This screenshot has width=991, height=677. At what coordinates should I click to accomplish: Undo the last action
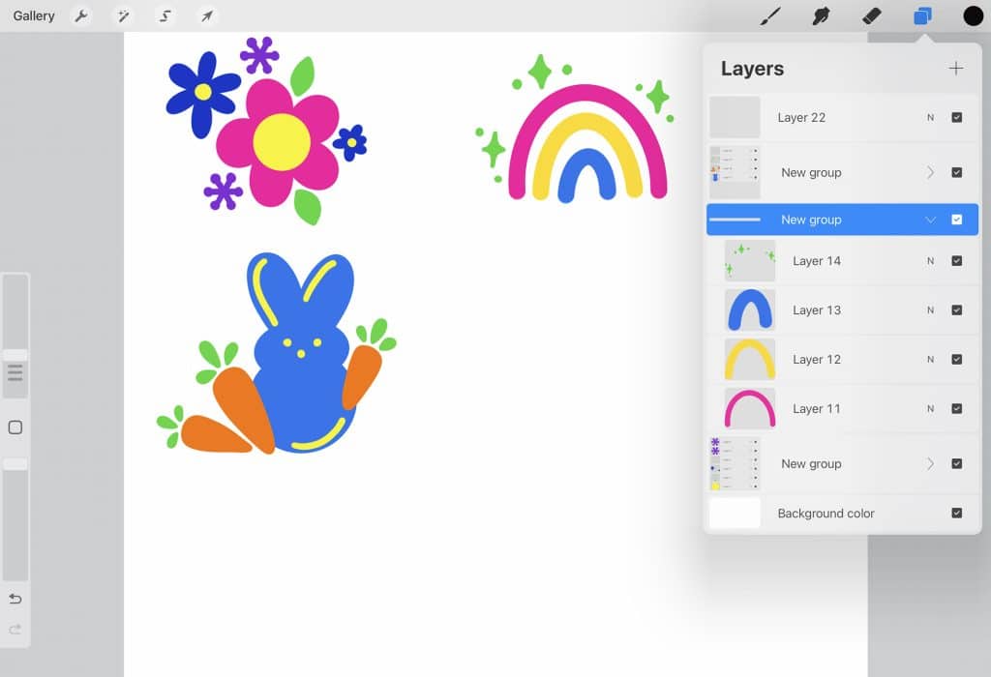(15, 598)
